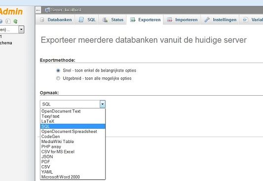Viewport: 263px width, 181px height.
Task: Click the Uitgebreid option label text
Action: 97,78
